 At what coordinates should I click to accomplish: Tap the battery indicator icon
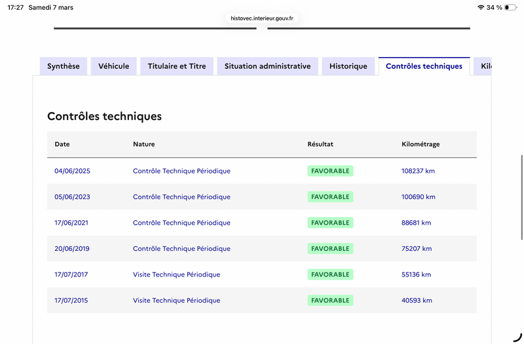click(x=510, y=8)
